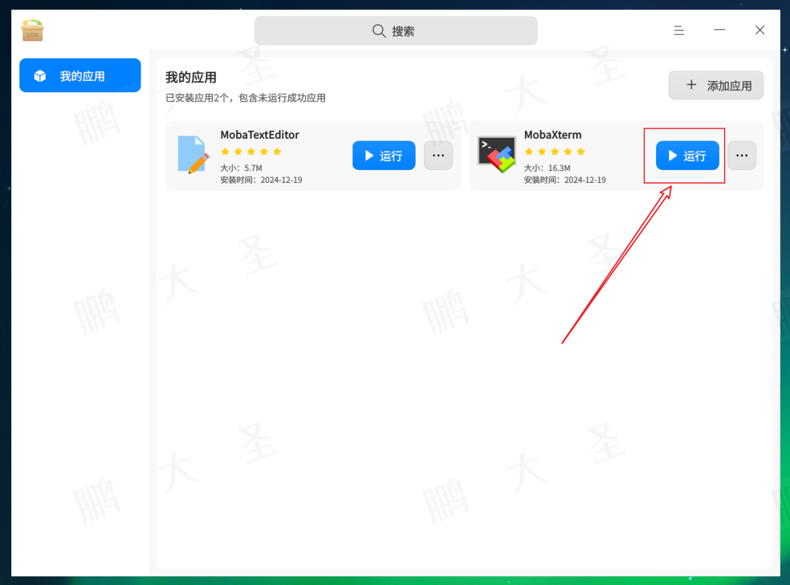Screen dimensions: 790x585
Task: Close the application window
Action: point(759,30)
